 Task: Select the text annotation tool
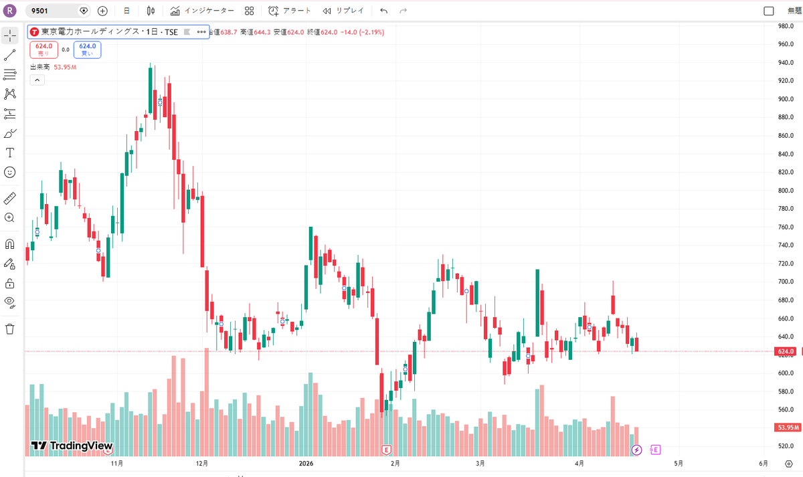pyautogui.click(x=10, y=153)
